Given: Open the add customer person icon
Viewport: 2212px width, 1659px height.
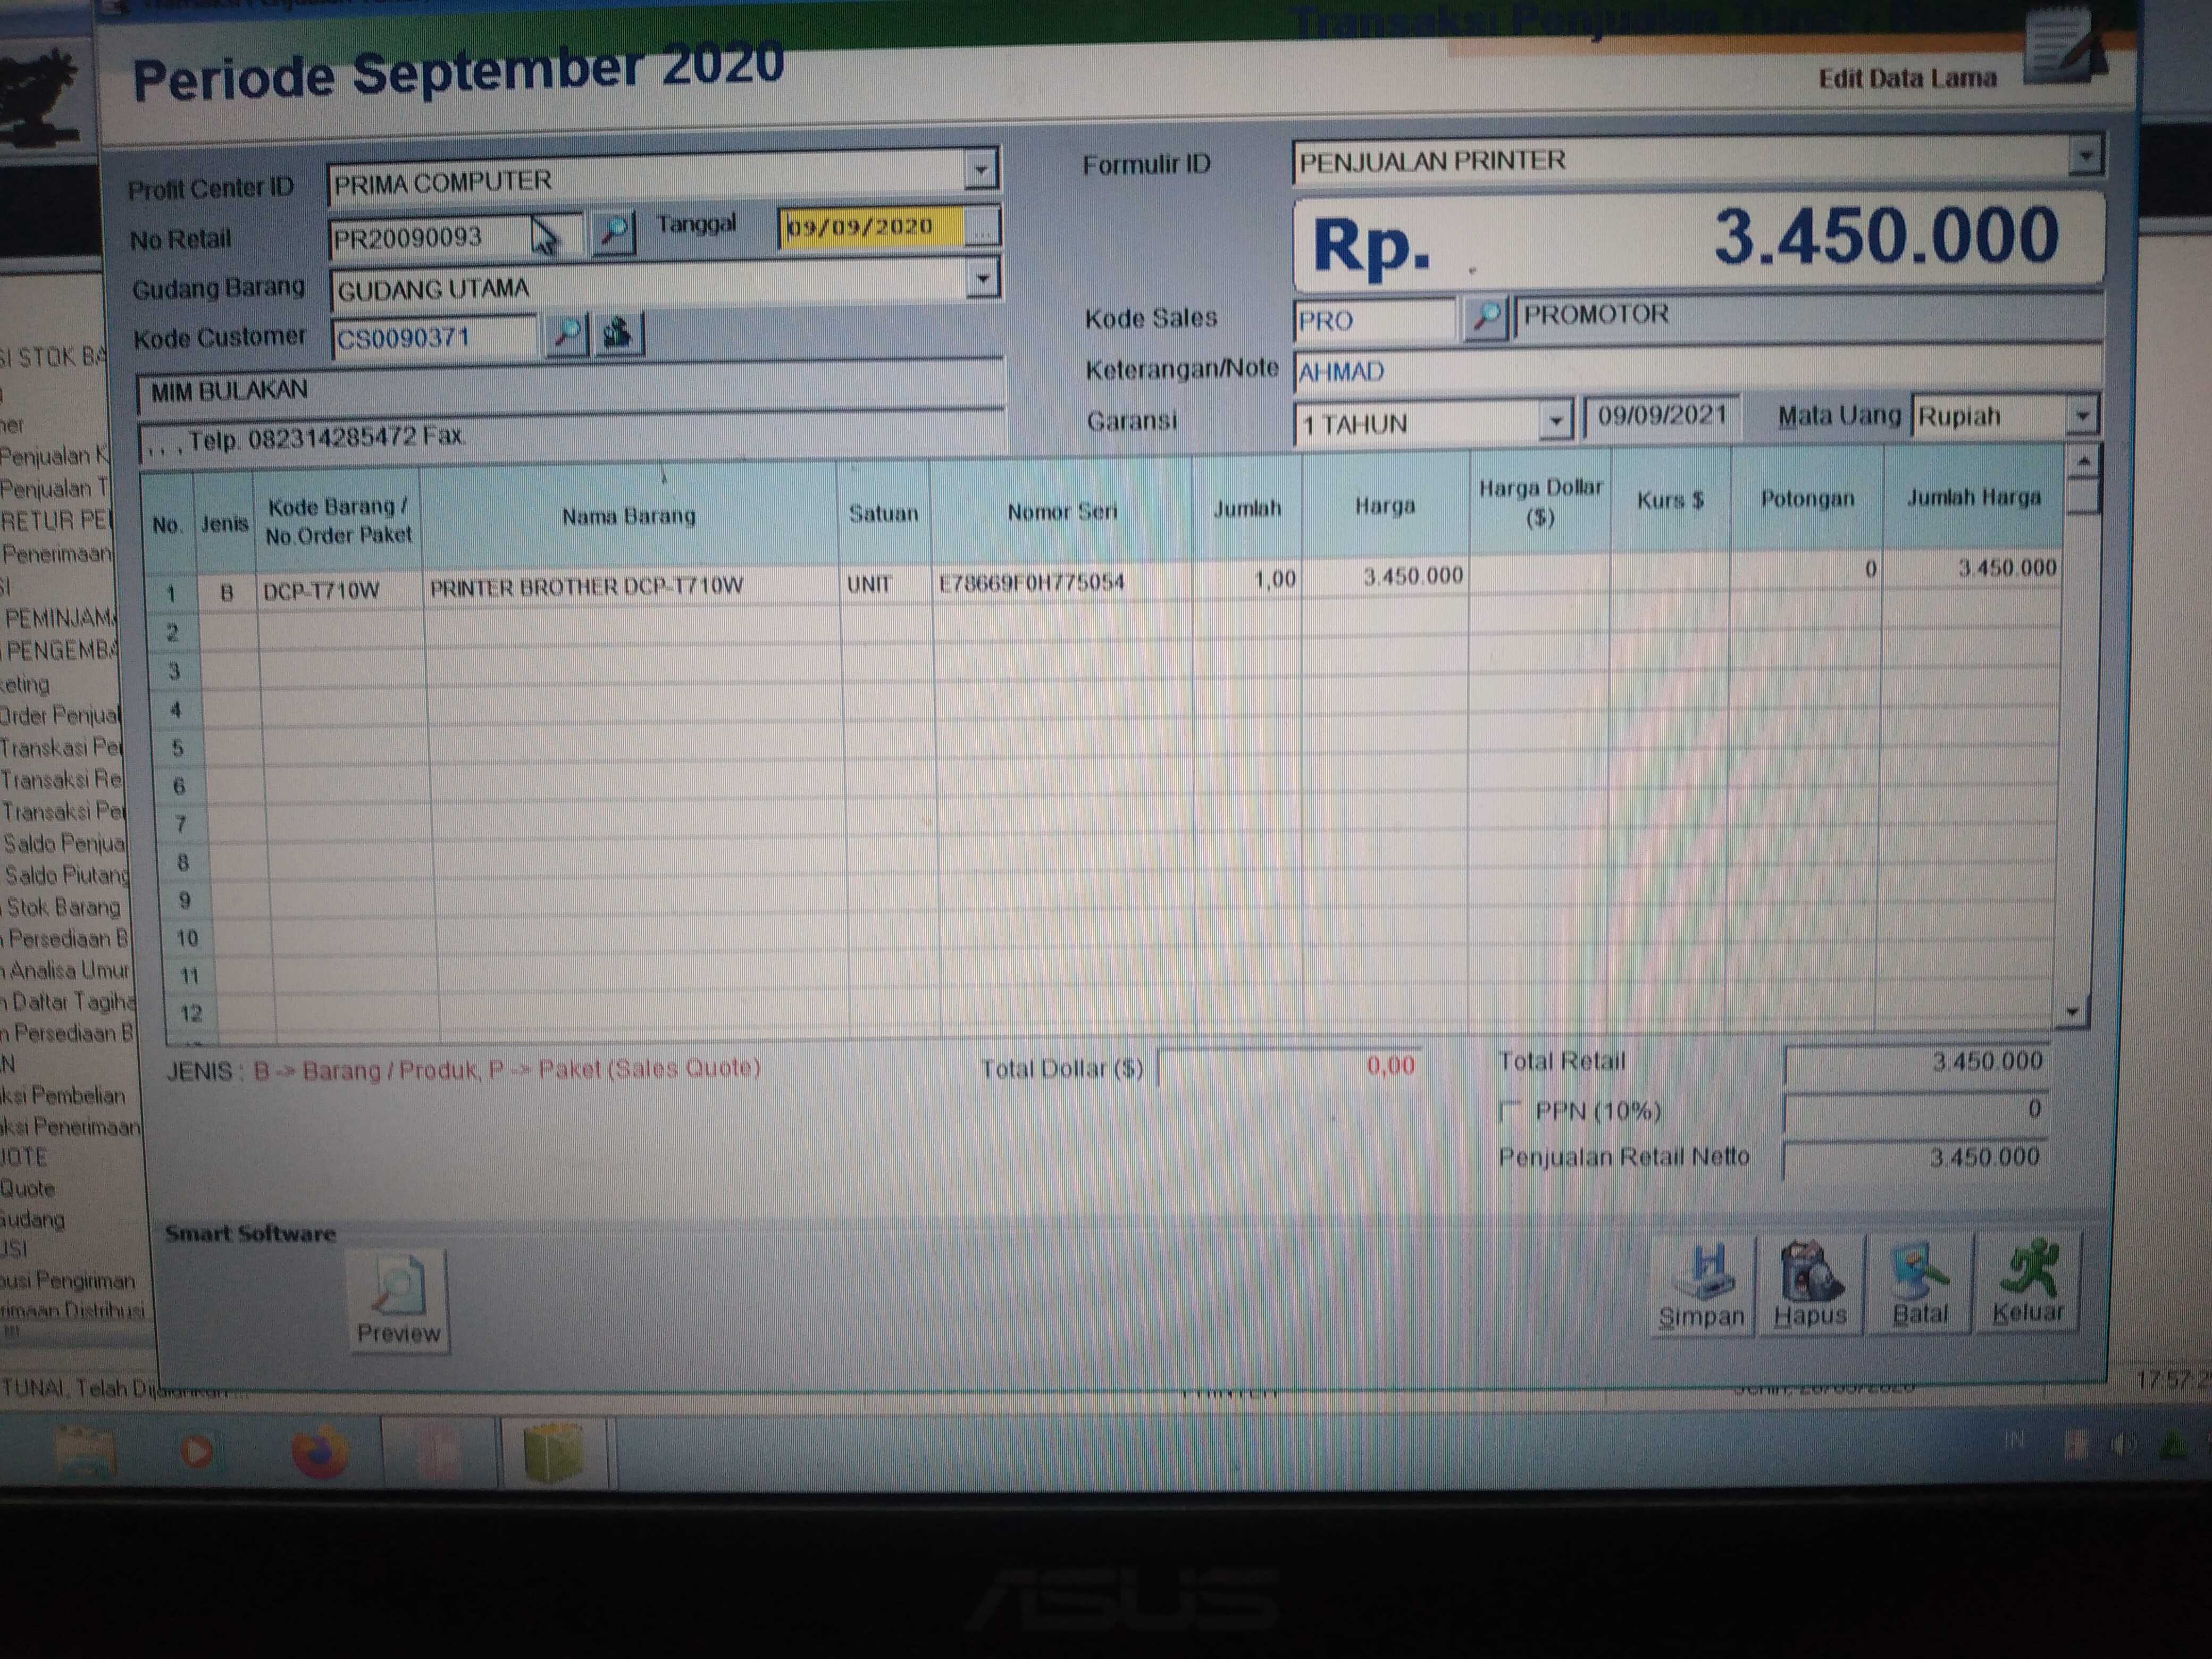Looking at the screenshot, I should [619, 333].
